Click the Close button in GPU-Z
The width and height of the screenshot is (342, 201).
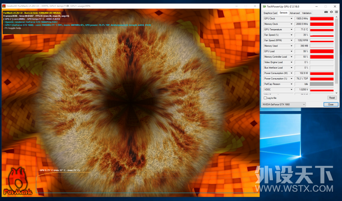click(331, 105)
